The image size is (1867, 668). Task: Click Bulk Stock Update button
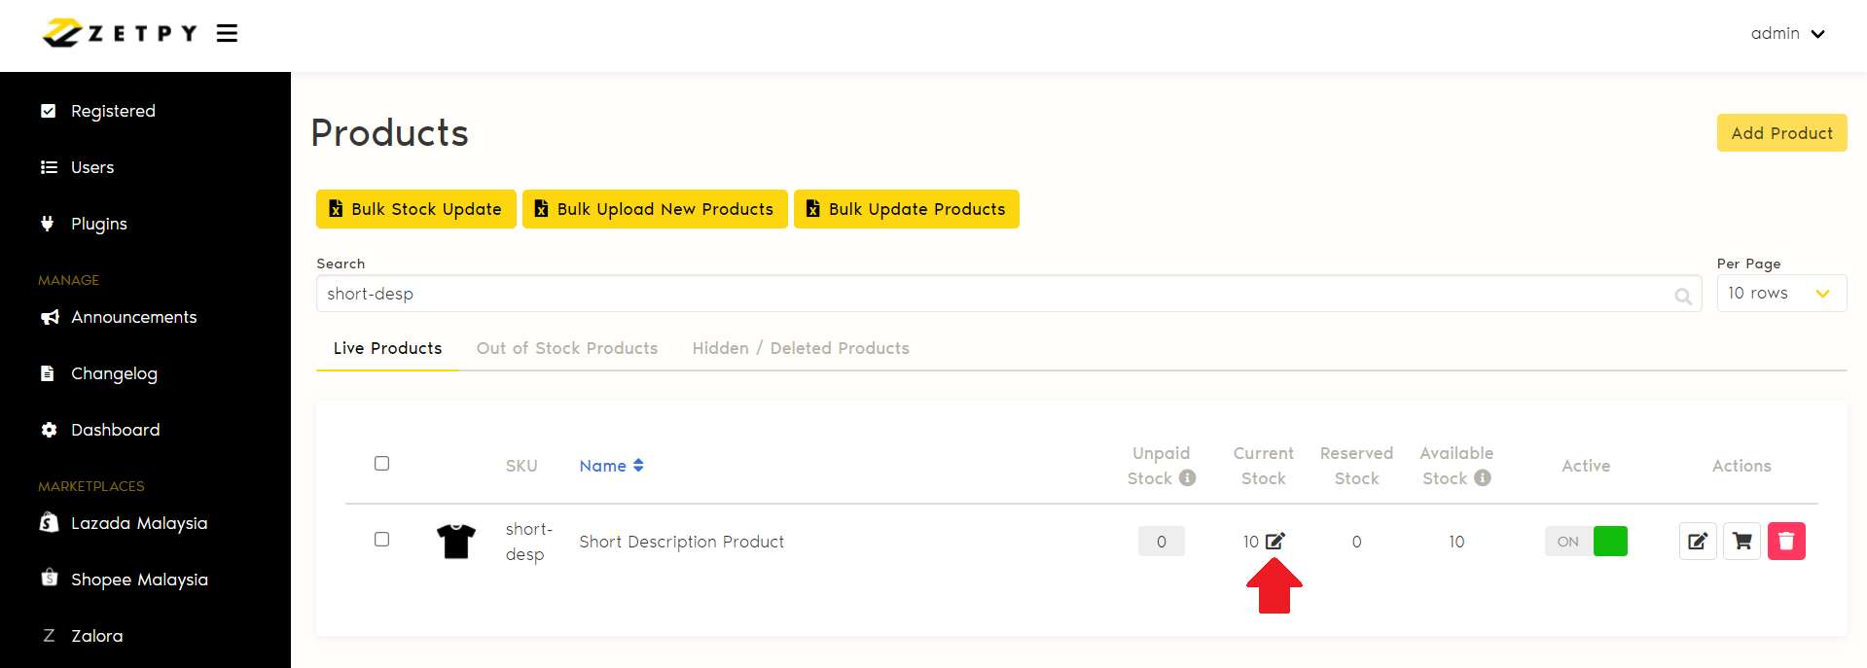point(416,209)
